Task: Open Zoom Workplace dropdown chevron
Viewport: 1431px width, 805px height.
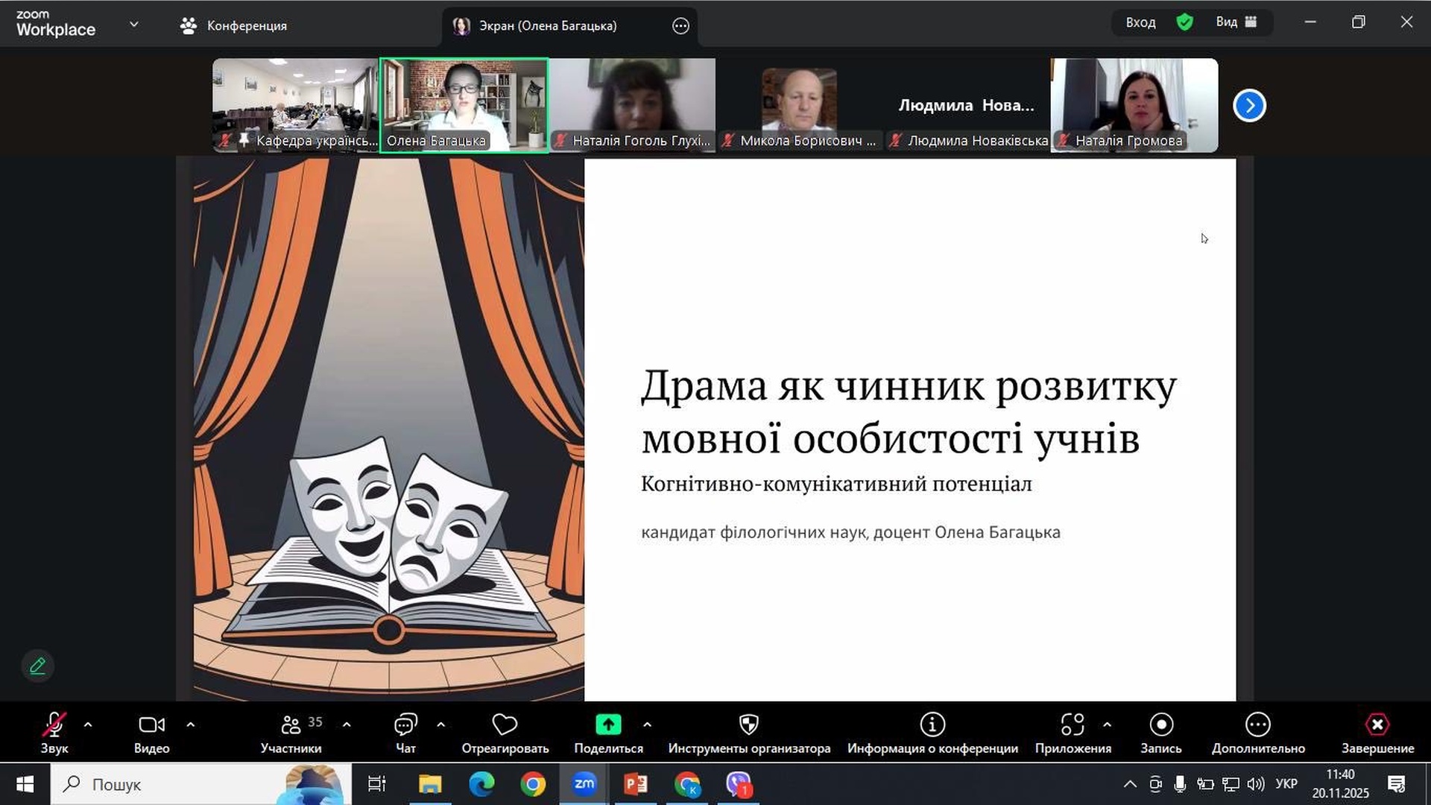Action: point(134,25)
